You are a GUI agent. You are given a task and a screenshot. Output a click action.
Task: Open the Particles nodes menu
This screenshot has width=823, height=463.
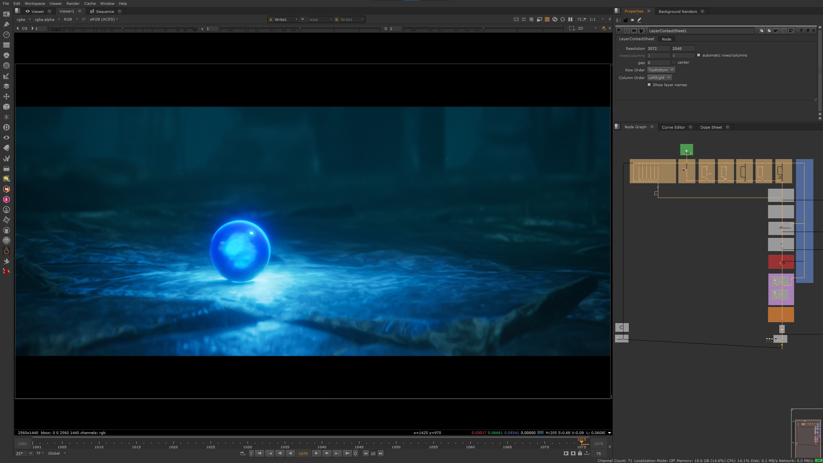(x=6, y=117)
